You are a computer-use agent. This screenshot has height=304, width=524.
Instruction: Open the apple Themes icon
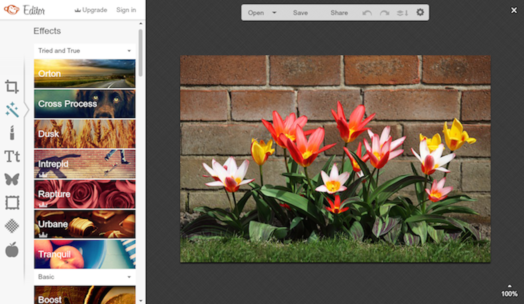coord(12,250)
